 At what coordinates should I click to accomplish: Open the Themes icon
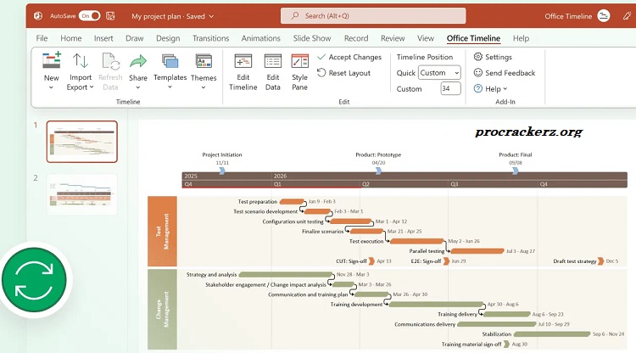[204, 61]
